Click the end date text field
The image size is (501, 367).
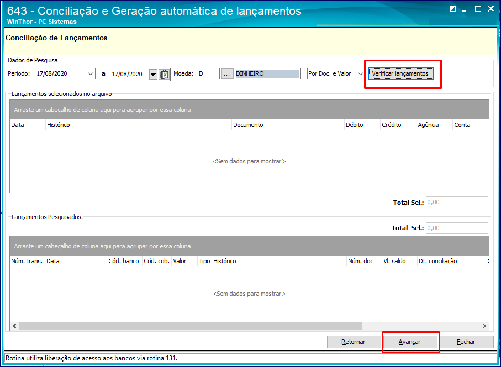coord(129,75)
